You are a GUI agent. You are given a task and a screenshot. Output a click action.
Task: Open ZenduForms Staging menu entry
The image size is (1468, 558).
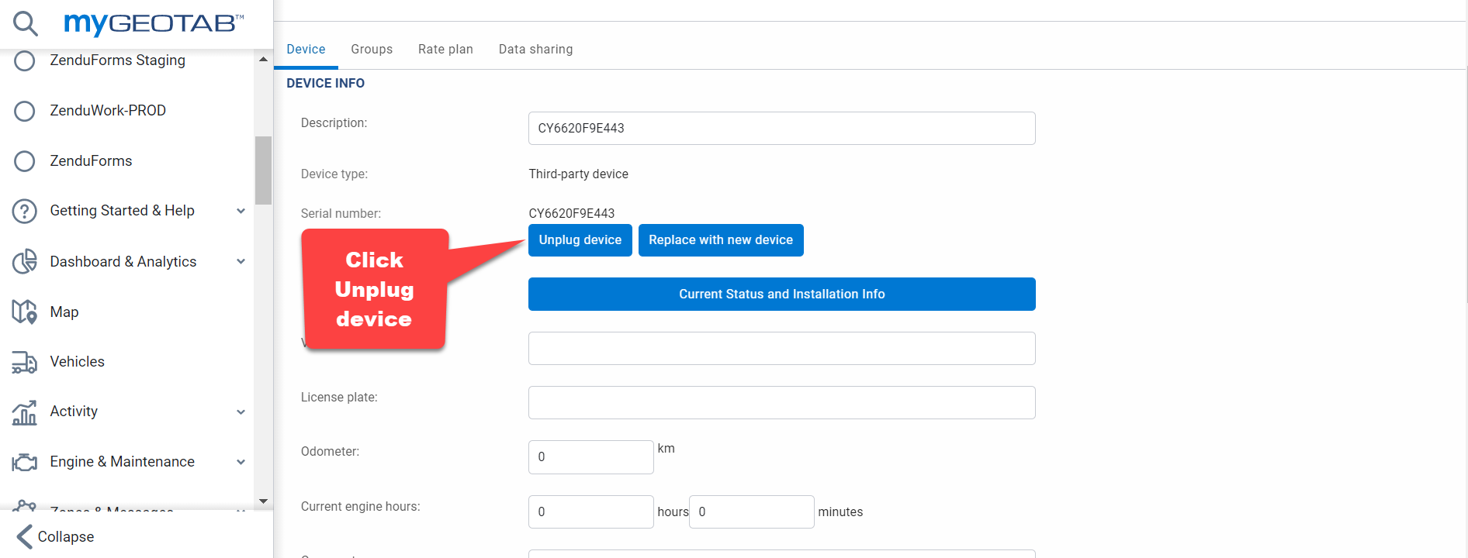pos(117,60)
